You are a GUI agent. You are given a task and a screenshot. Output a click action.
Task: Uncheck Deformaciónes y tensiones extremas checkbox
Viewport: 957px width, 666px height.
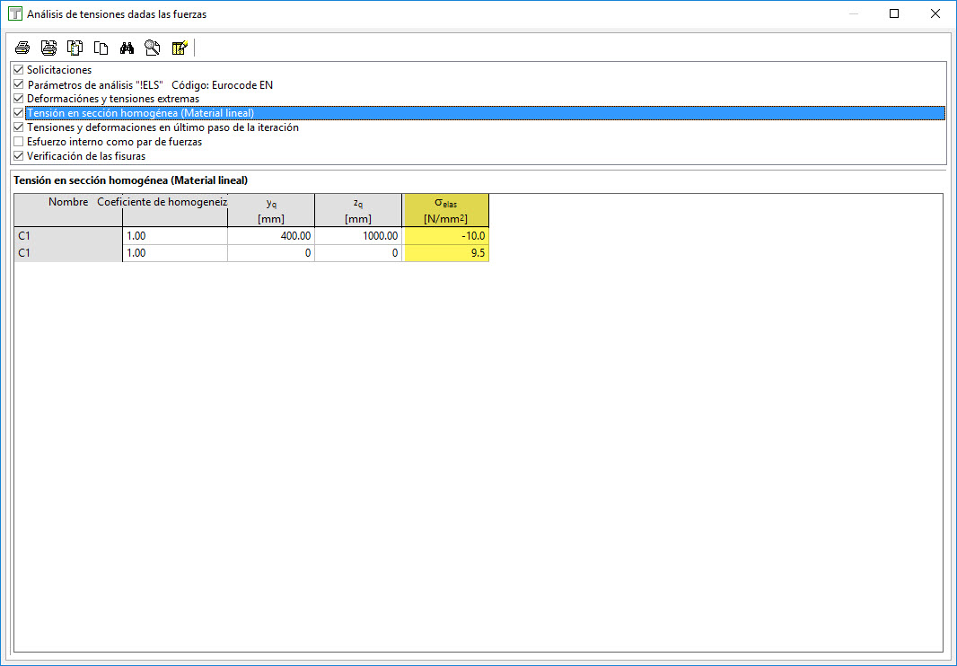pyautogui.click(x=19, y=99)
